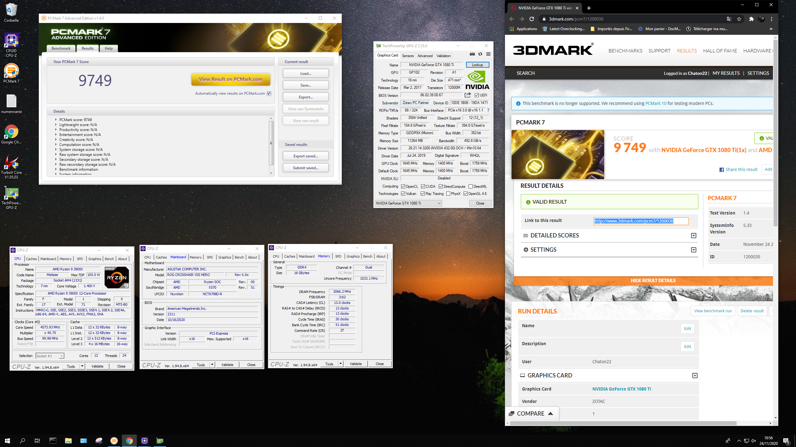This screenshot has height=447, width=796.
Task: Click the GPU-Z refresh icon
Action: [480, 54]
